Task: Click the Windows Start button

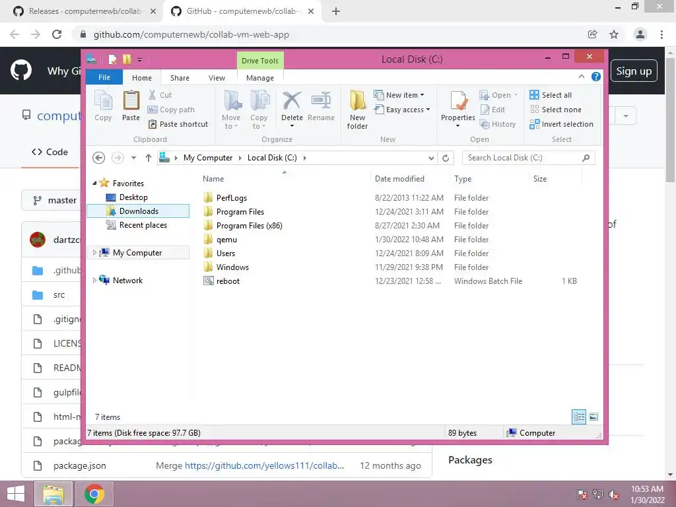Action: [16, 494]
